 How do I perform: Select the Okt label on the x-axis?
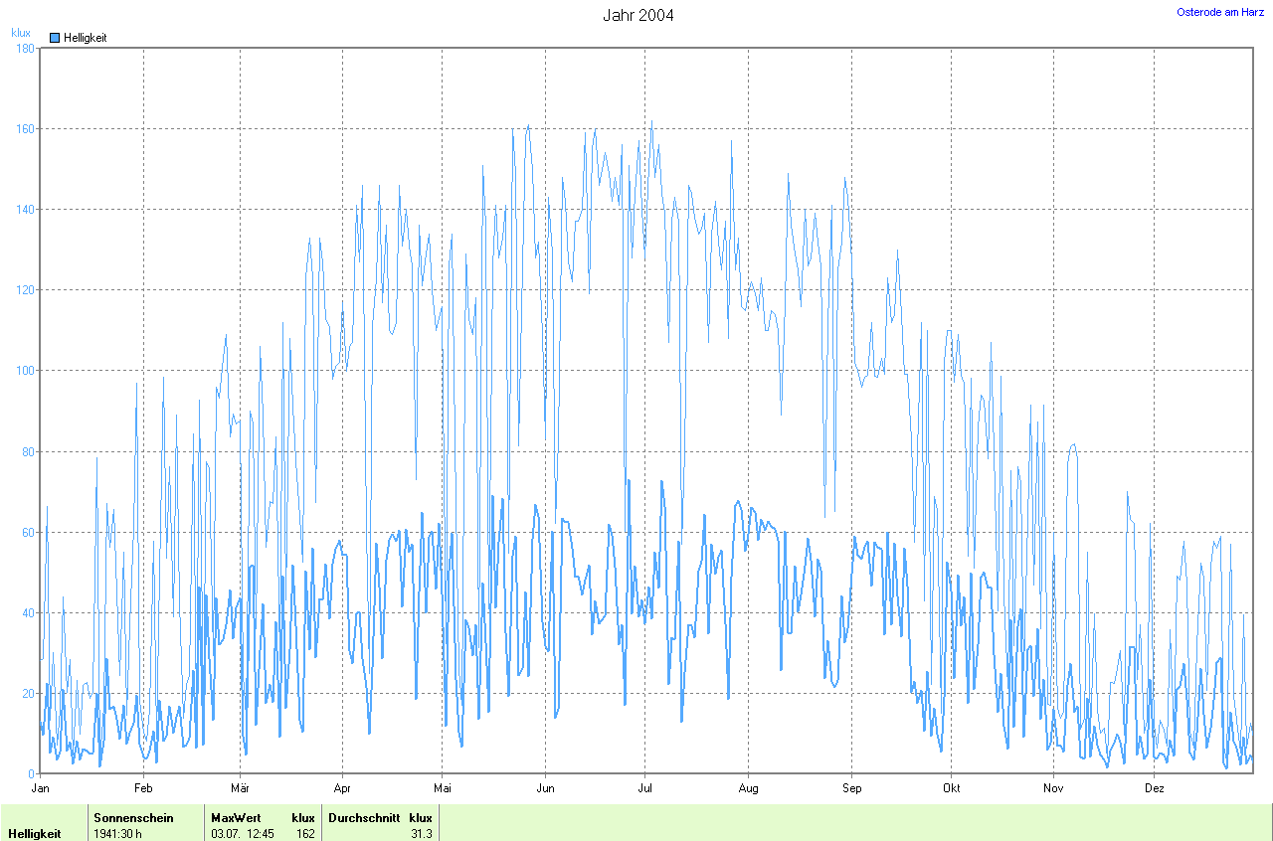(x=952, y=788)
